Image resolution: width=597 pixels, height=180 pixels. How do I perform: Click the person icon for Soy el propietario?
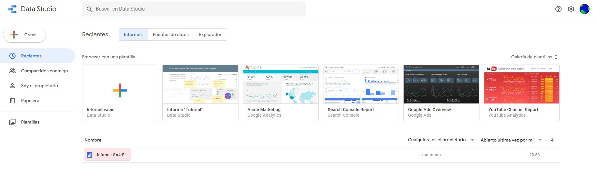[12, 86]
